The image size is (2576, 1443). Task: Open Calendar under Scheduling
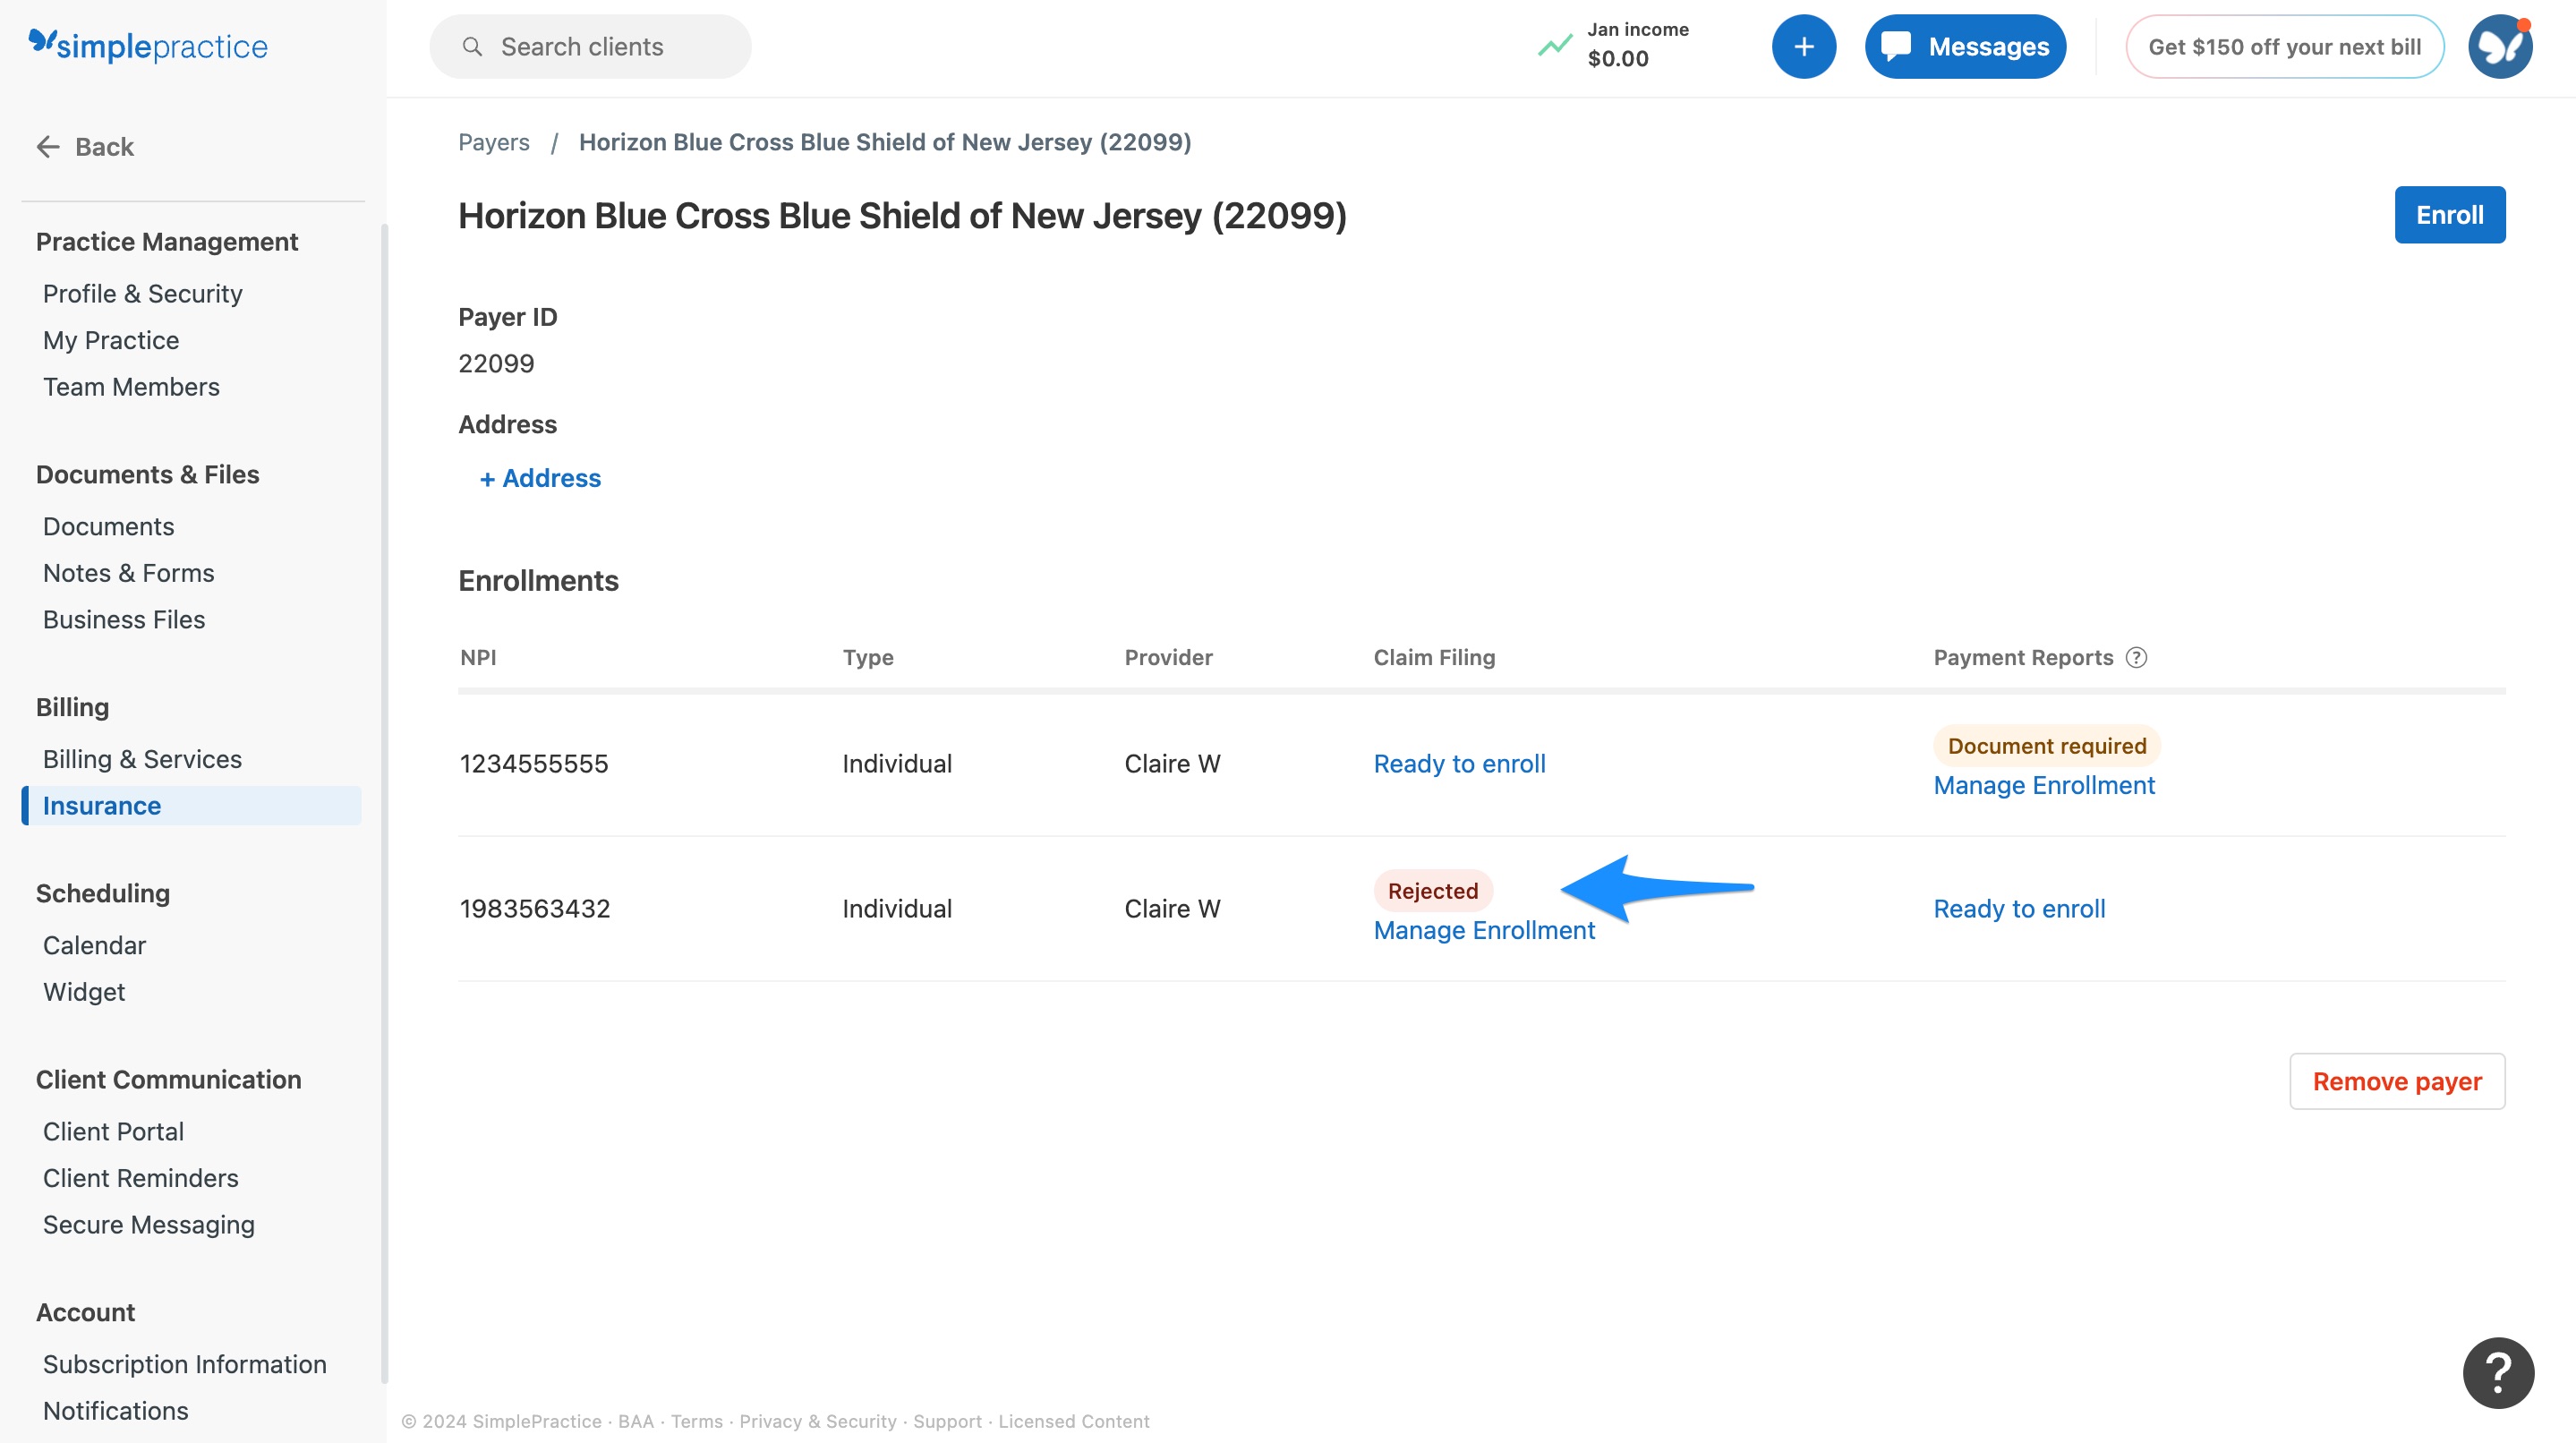(x=94, y=944)
